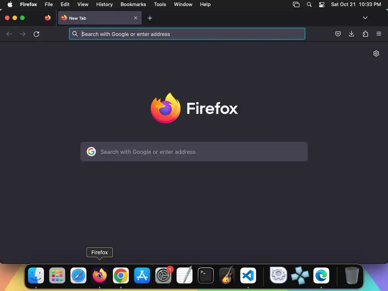Open the Firefox hamburger application menu
This screenshot has height=291, width=388.
tap(379, 34)
